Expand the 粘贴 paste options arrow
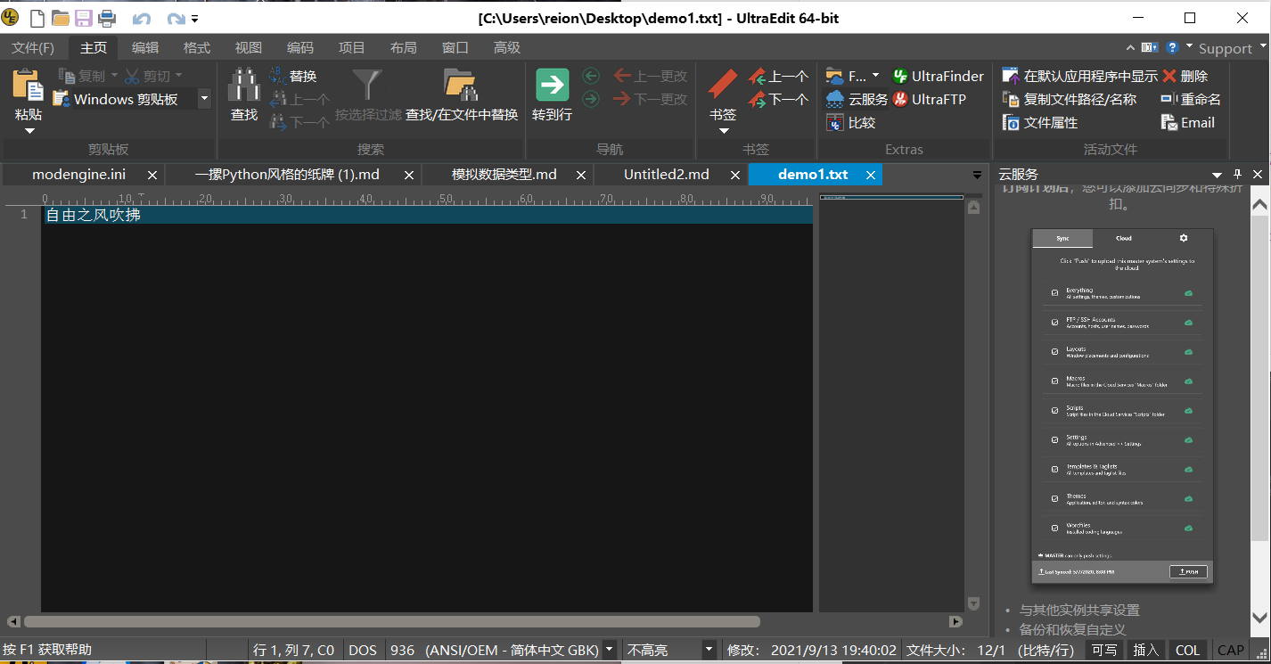The width and height of the screenshot is (1271, 664). tap(29, 131)
